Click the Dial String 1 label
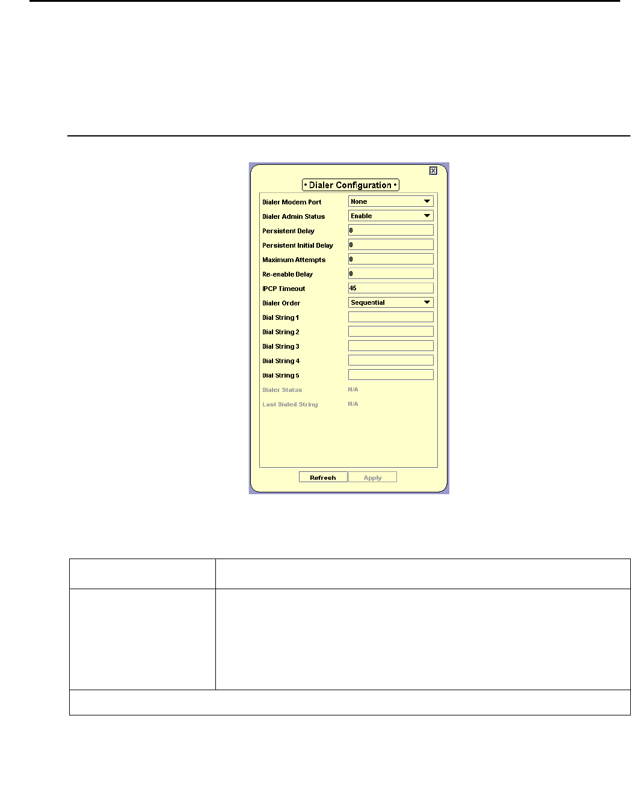 pos(280,317)
